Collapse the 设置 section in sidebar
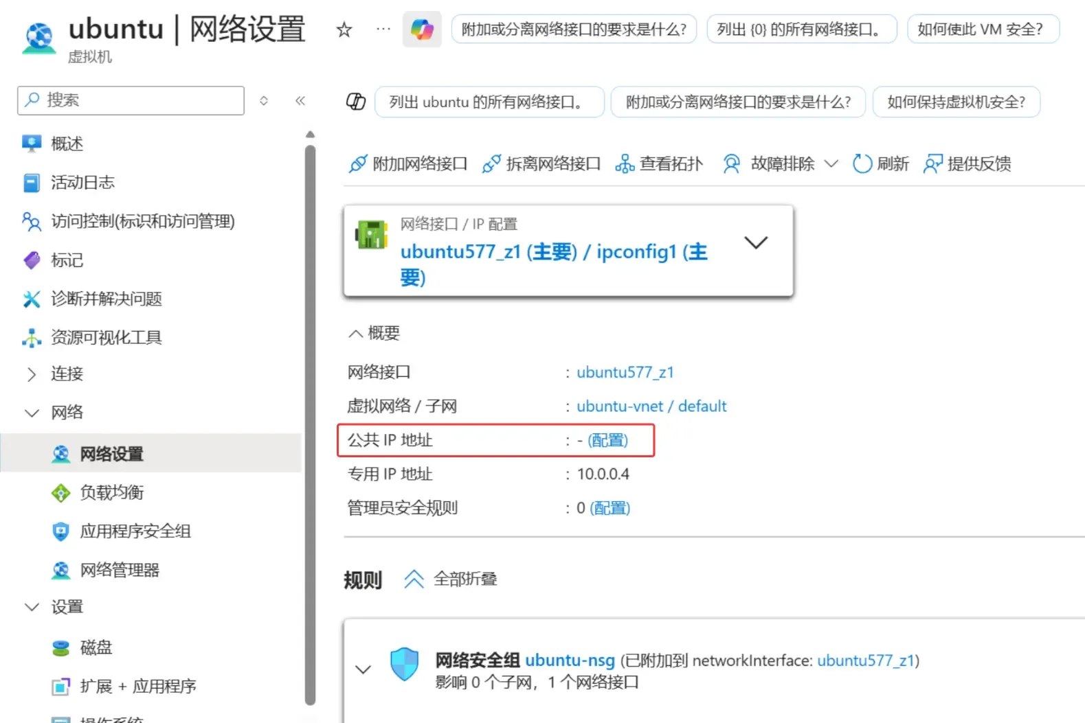 click(x=32, y=608)
